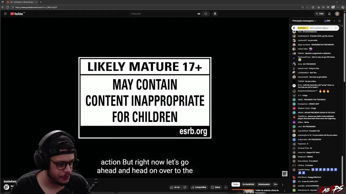
Task: Select the partially visible Para filter chip
Action: coord(276,184)
